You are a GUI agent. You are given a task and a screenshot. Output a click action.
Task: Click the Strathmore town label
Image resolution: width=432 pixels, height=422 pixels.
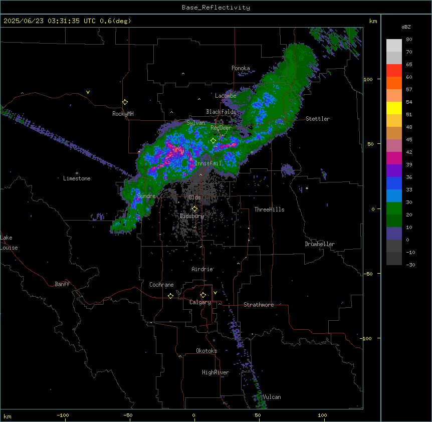tap(259, 305)
